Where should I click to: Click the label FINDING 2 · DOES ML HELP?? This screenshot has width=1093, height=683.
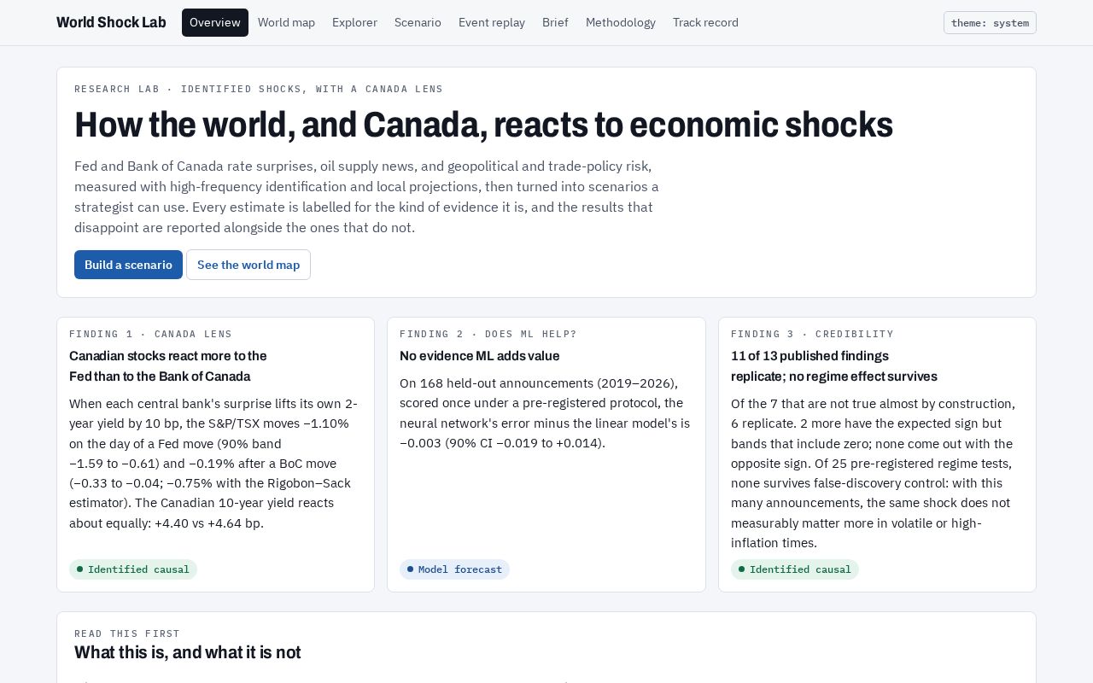click(x=488, y=334)
